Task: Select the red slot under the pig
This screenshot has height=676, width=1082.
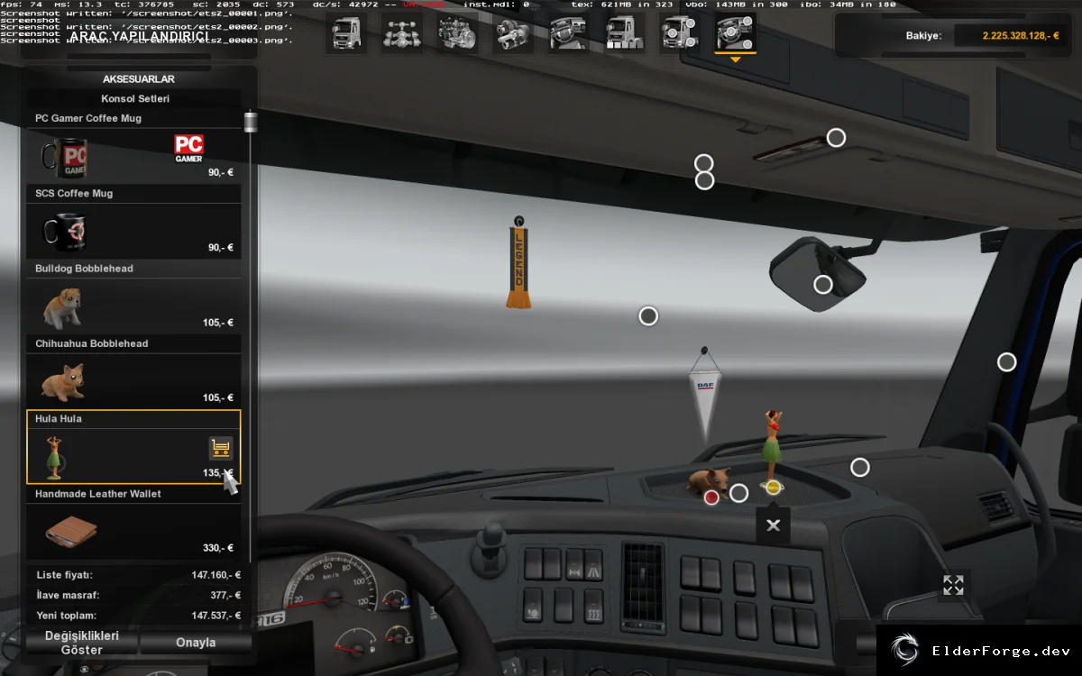Action: tap(711, 497)
